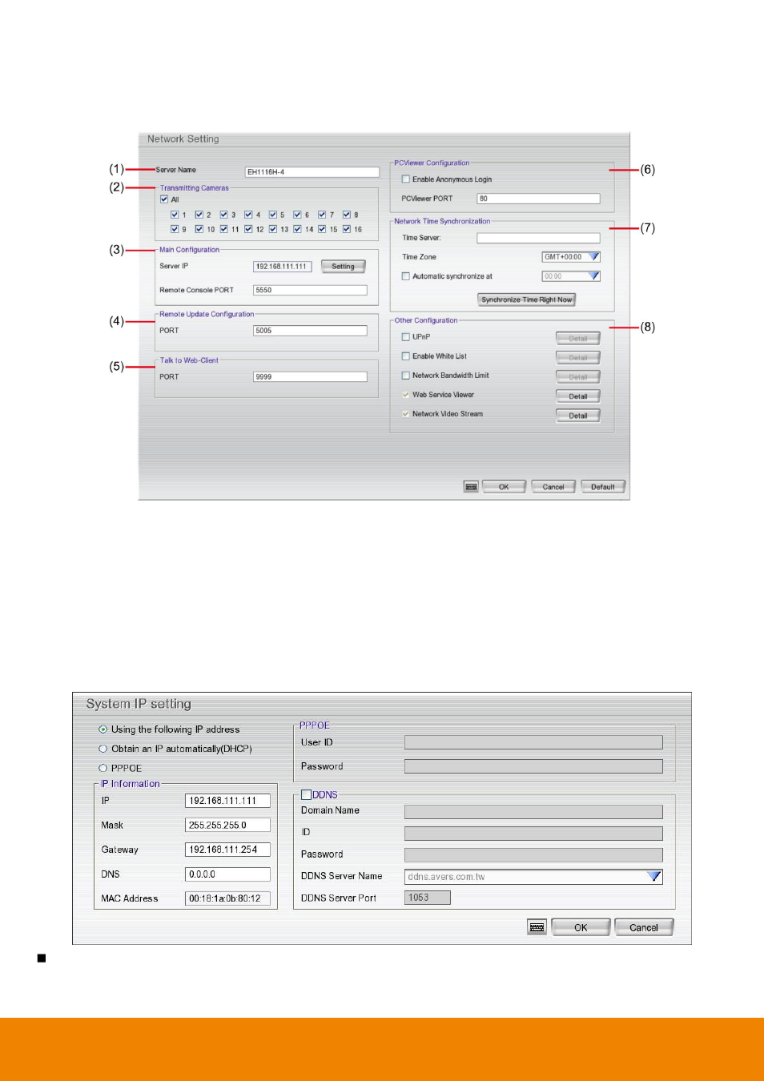Open the Time Zone dropdown
The width and height of the screenshot is (764, 1081).
[x=593, y=256]
